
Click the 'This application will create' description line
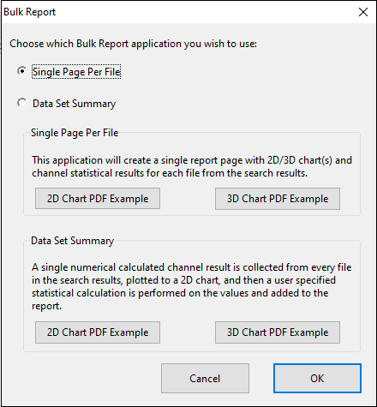[x=192, y=160]
